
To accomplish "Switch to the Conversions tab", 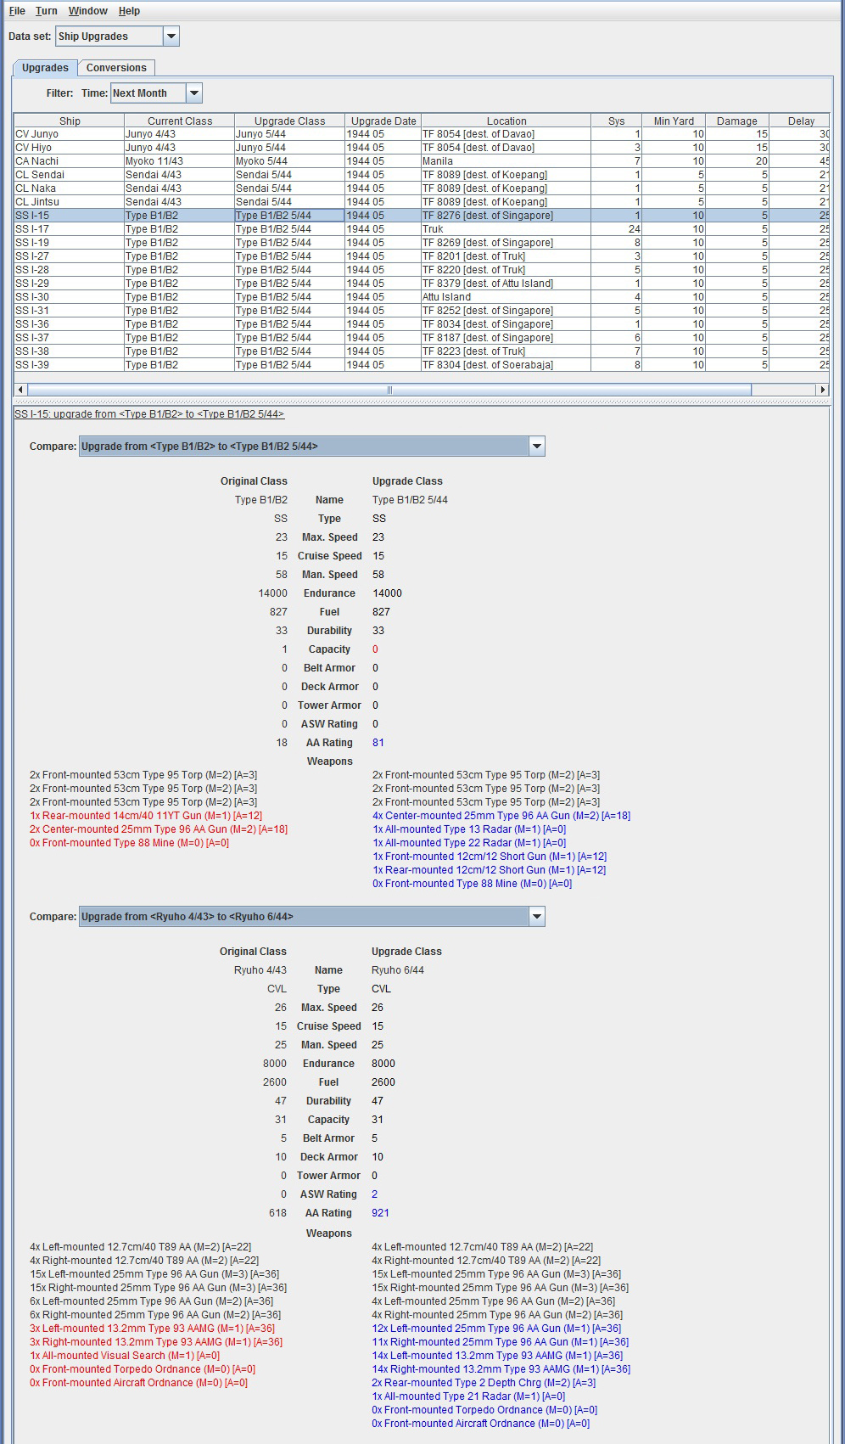I will click(x=116, y=68).
